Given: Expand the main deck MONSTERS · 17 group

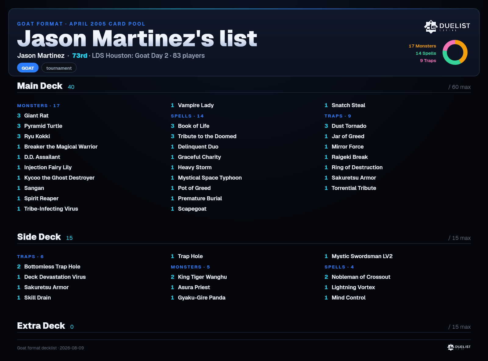Looking at the screenshot, I should [38, 106].
